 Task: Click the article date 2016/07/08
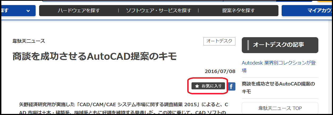(x=220, y=71)
